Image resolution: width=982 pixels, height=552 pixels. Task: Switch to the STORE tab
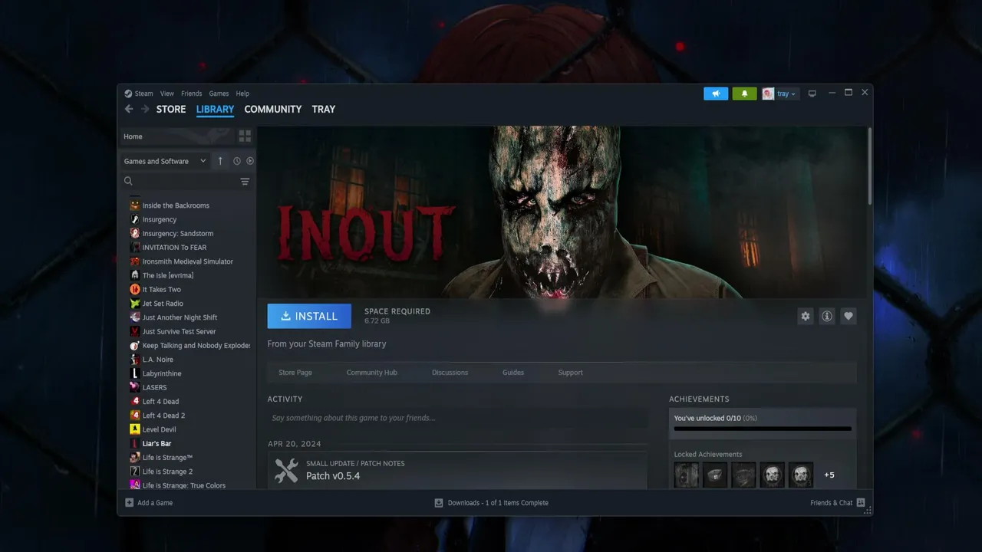171,109
